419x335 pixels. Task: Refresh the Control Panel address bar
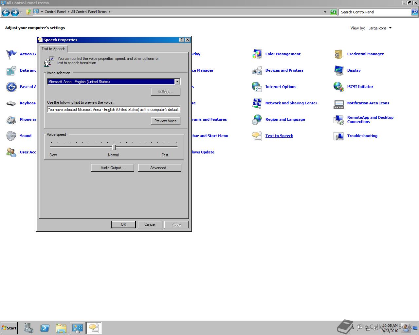pos(333,12)
